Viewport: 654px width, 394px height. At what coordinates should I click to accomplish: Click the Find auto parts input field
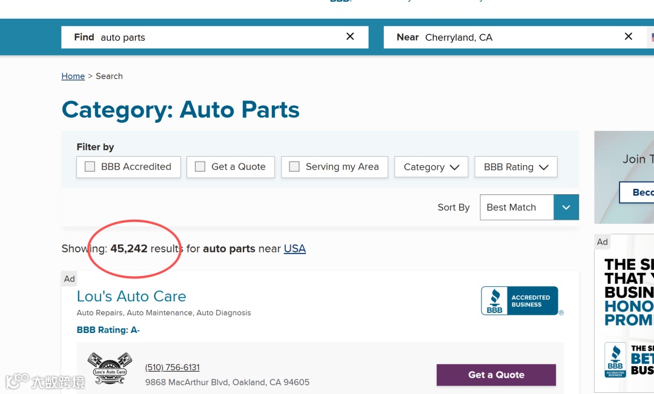coord(218,38)
